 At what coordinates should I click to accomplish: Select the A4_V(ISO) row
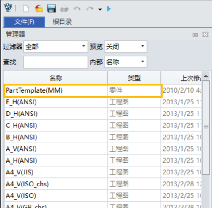[x=103, y=196]
